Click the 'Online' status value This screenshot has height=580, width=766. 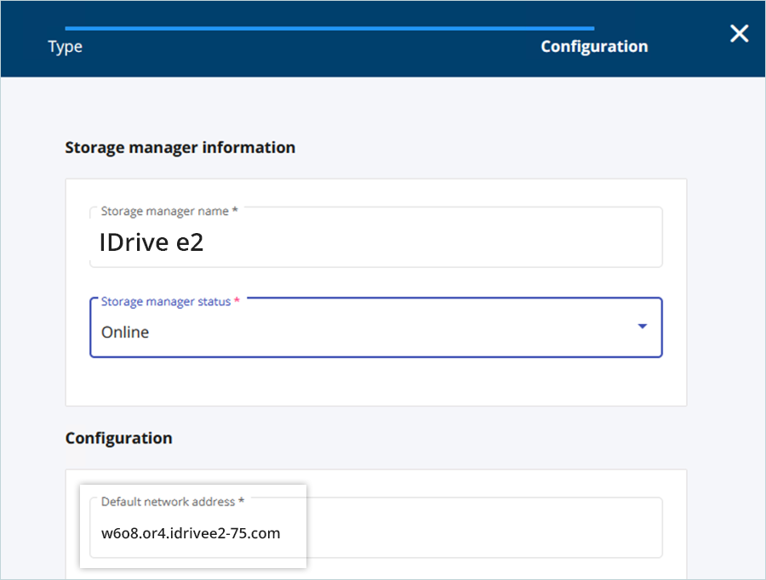coord(125,333)
